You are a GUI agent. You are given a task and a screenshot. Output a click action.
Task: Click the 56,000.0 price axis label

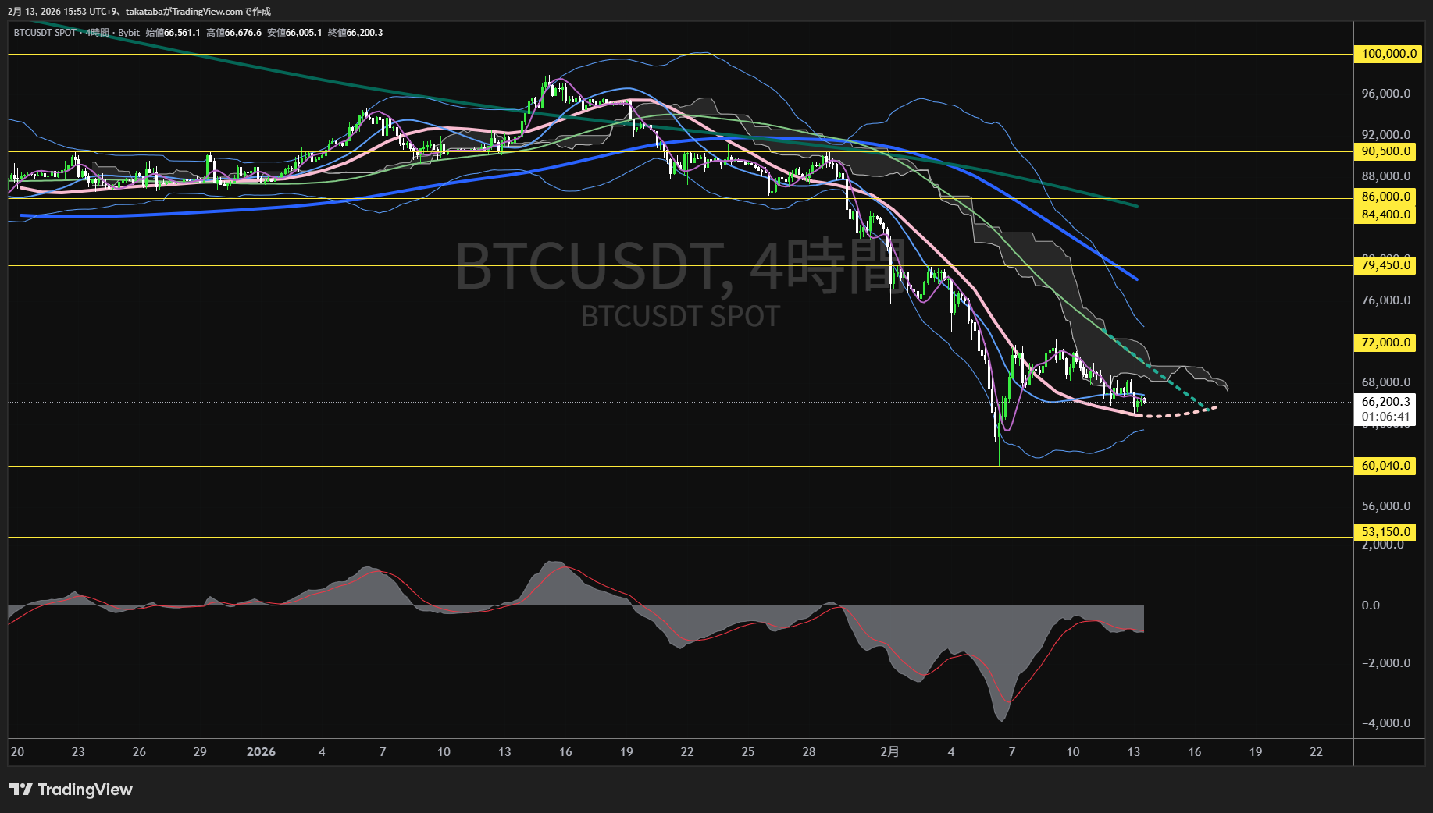pos(1386,506)
